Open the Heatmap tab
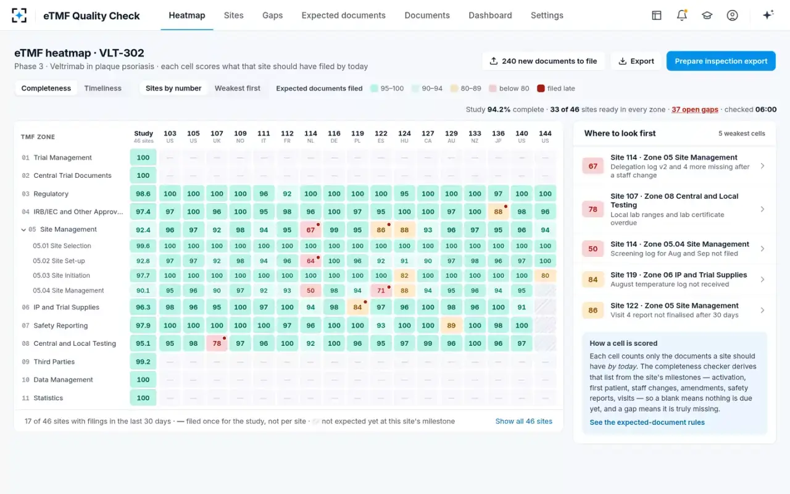790x494 pixels. (187, 15)
